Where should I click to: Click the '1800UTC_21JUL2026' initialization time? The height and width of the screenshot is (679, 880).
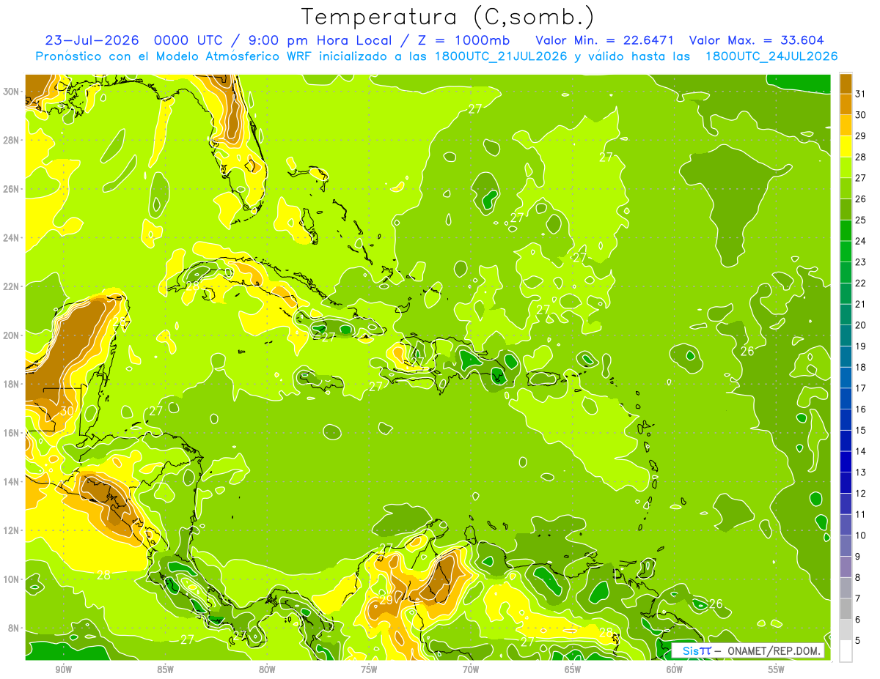[500, 56]
